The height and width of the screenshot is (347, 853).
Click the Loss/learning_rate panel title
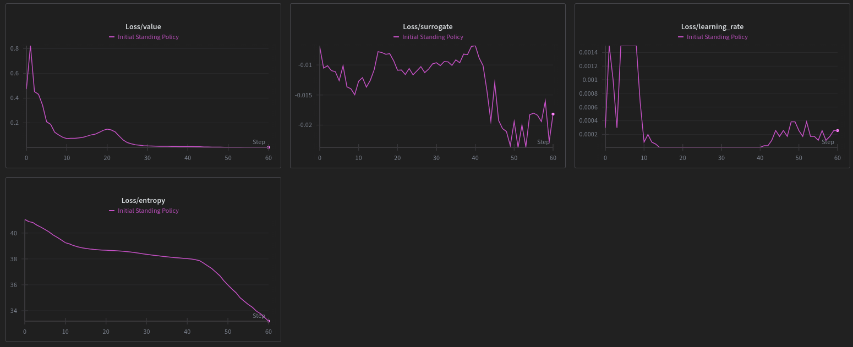point(712,26)
